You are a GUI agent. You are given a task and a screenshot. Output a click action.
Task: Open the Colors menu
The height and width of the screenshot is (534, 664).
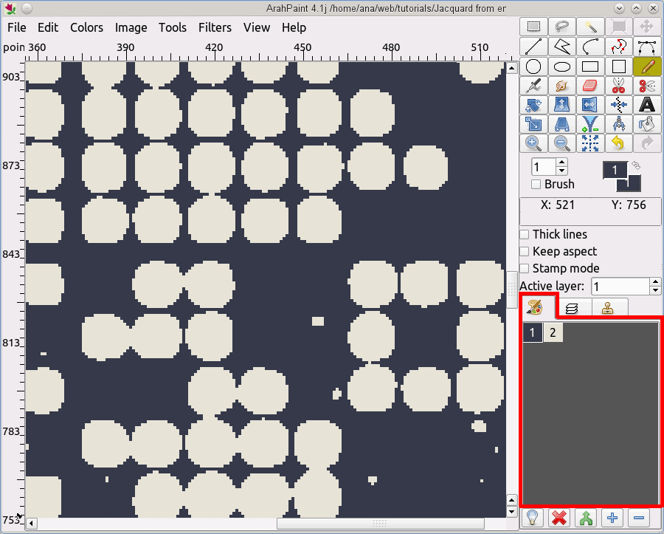pos(87,27)
